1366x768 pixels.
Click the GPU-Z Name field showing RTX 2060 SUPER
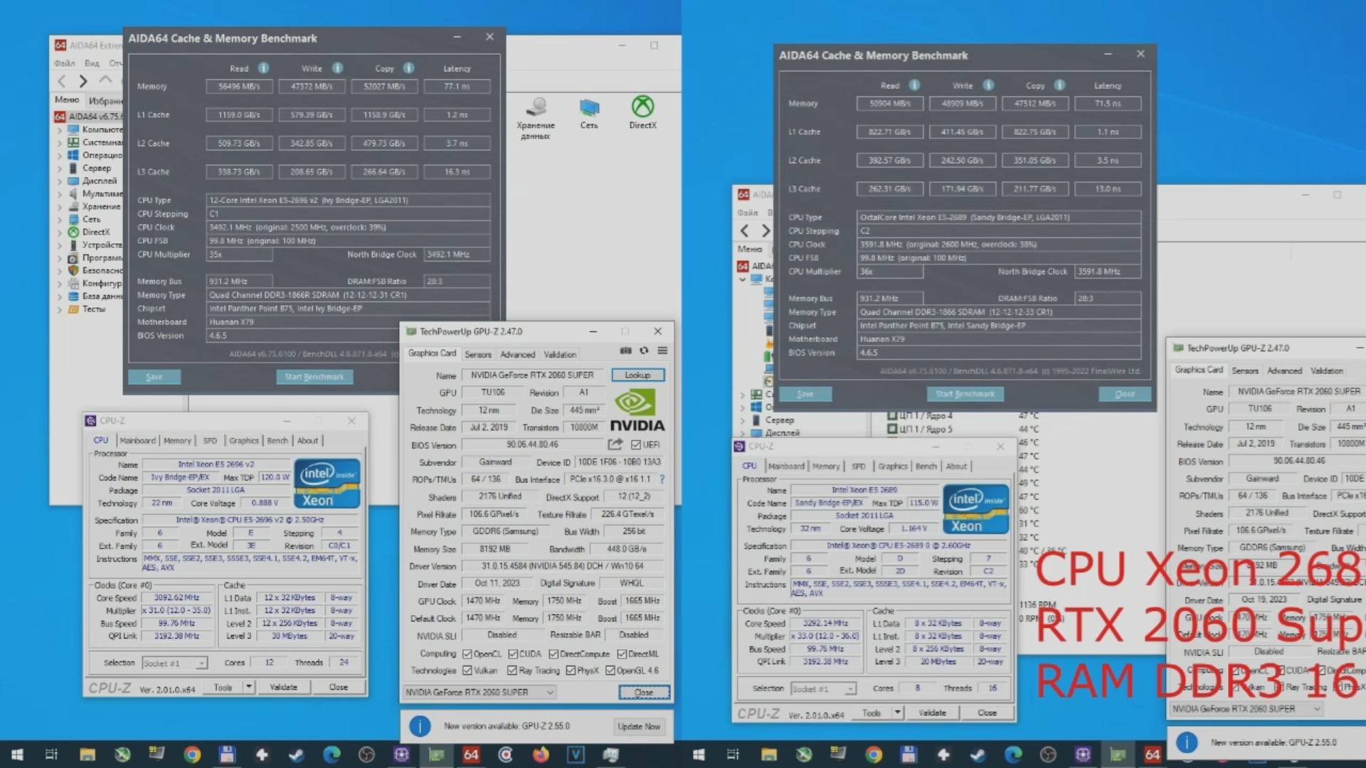[532, 375]
